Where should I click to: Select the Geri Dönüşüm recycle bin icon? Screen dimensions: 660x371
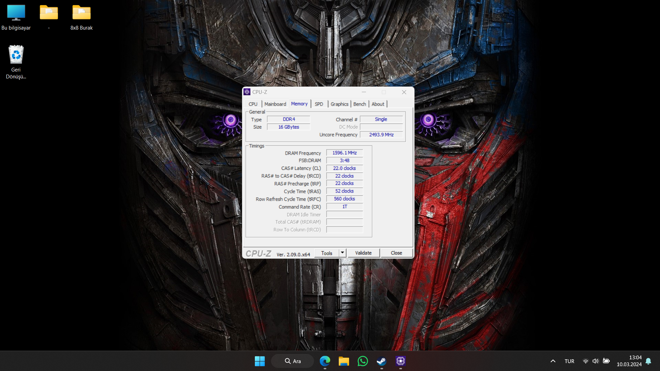point(16,62)
